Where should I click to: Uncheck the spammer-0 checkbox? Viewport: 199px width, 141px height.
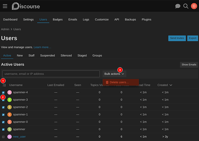pyautogui.click(x=3, y=122)
